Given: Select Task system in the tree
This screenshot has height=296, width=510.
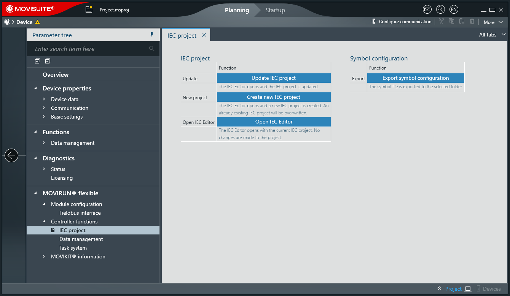Looking at the screenshot, I should point(73,248).
